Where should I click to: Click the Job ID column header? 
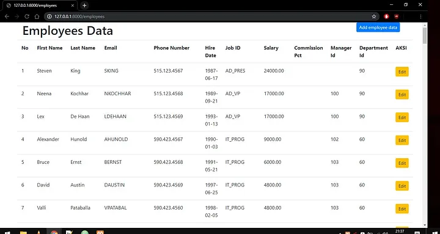click(x=233, y=48)
